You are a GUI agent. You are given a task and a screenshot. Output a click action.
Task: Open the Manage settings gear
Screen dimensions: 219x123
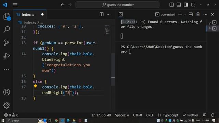pyautogui.click(x=7, y=105)
